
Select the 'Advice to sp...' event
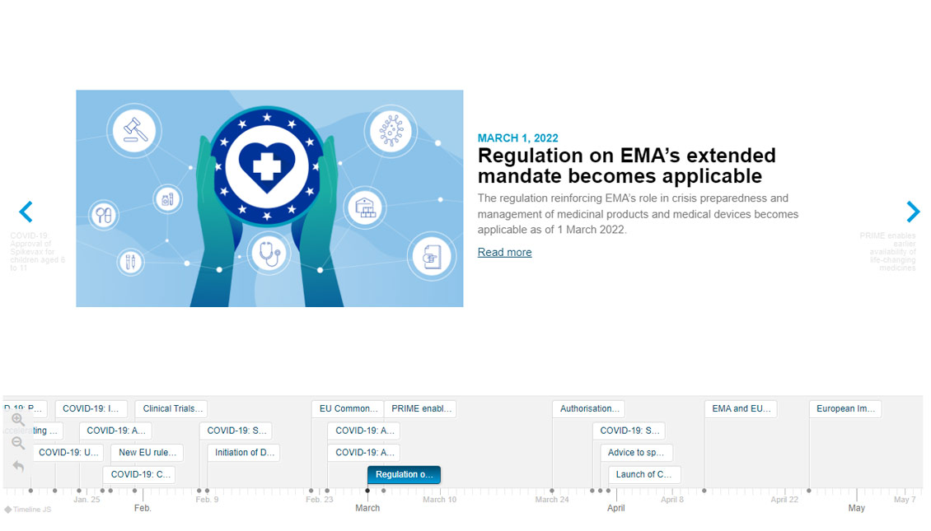click(636, 452)
